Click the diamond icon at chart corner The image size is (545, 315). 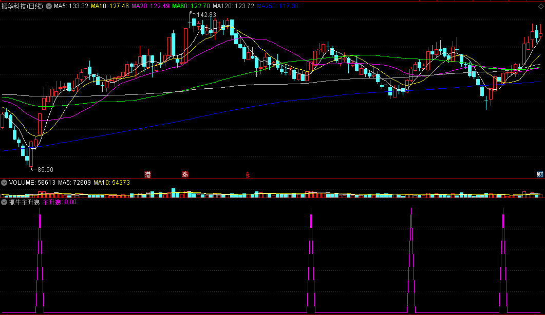[541, 6]
